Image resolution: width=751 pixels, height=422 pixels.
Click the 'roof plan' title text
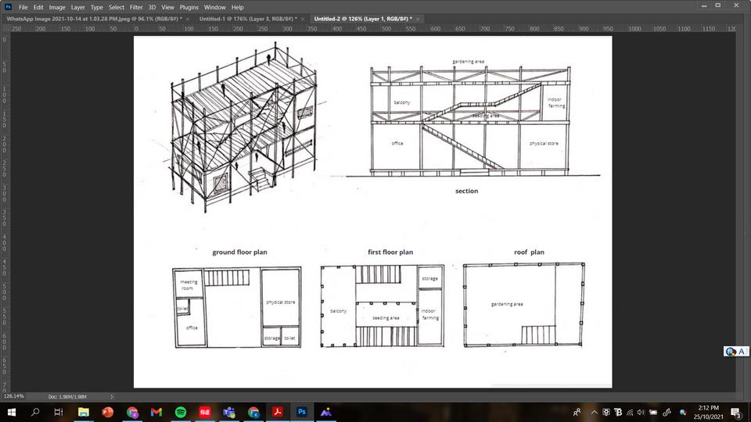pos(529,252)
